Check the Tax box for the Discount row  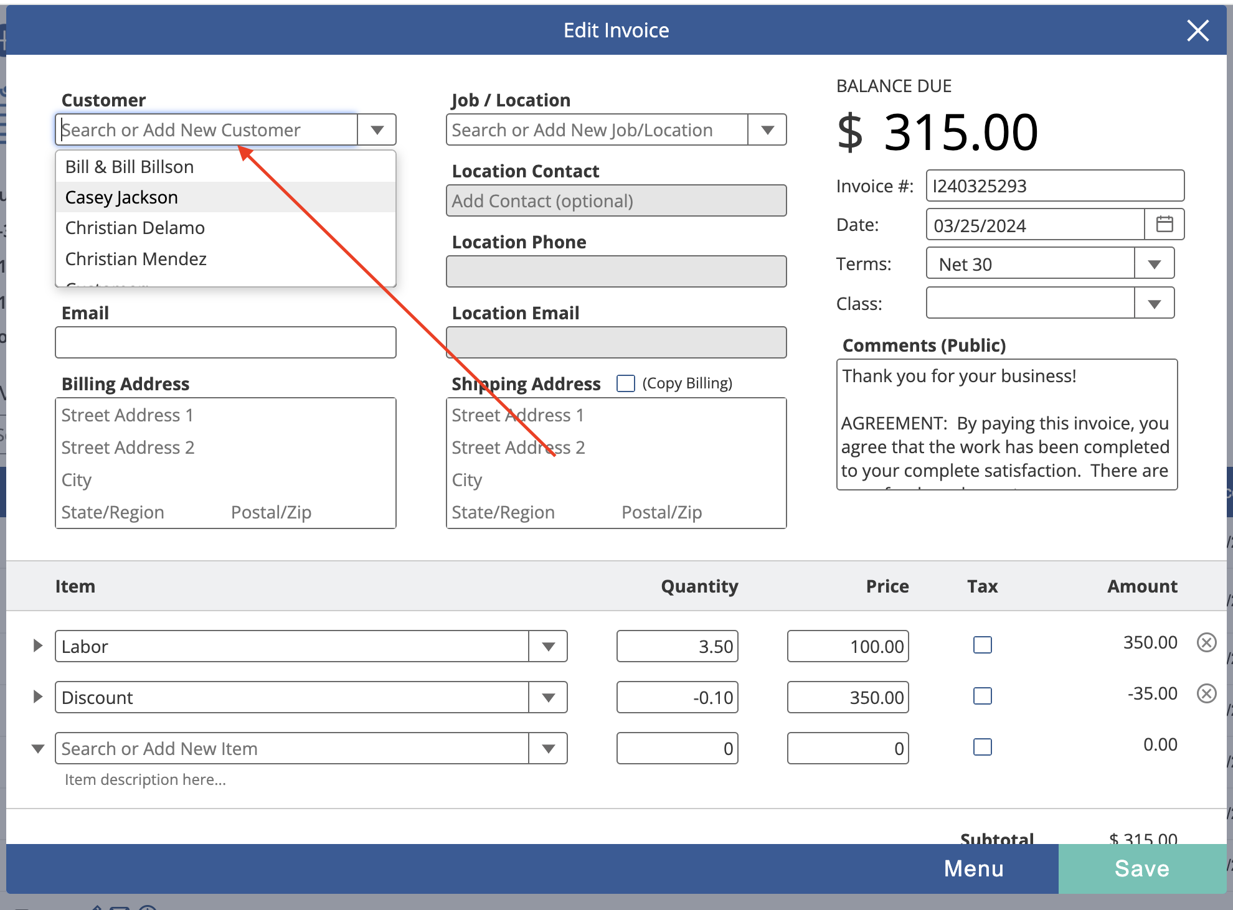pos(982,697)
